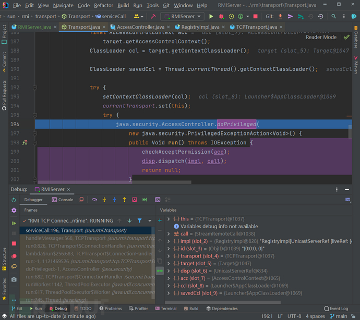Click the Debug bug icon in toolbar
The height and width of the screenshot is (320, 360).
(221, 16)
